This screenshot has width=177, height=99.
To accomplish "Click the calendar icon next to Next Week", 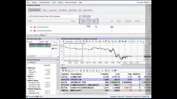I will coord(80,10).
